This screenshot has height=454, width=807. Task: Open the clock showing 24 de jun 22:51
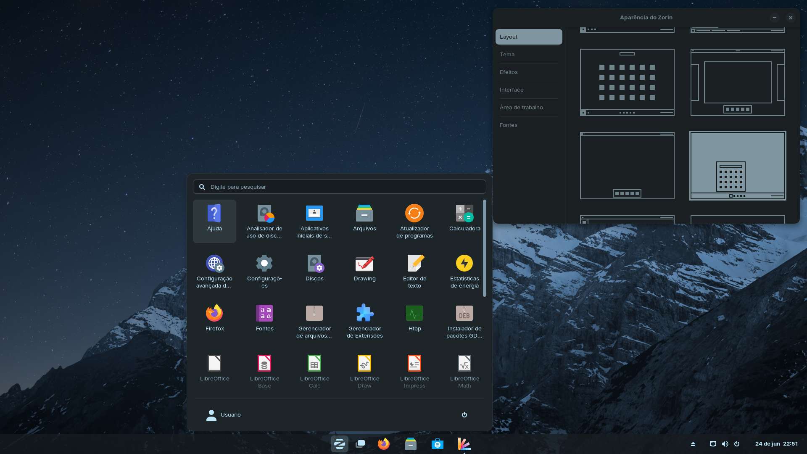[x=776, y=444]
